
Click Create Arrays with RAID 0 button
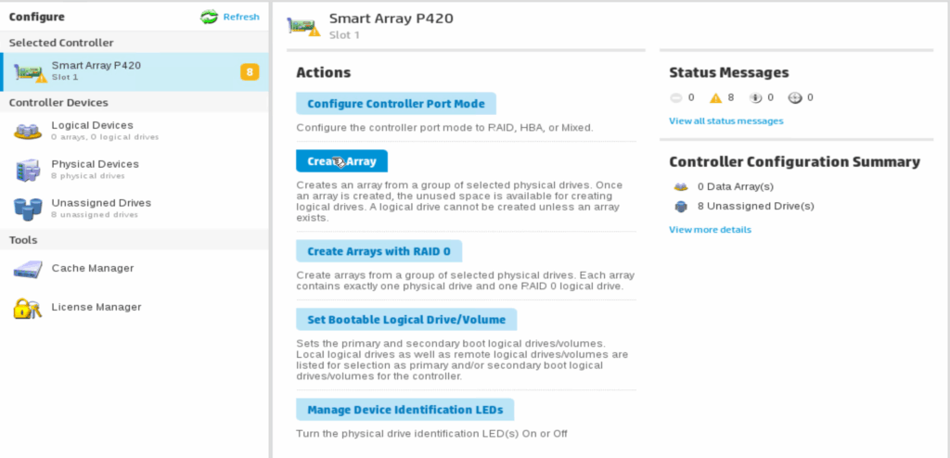click(379, 251)
